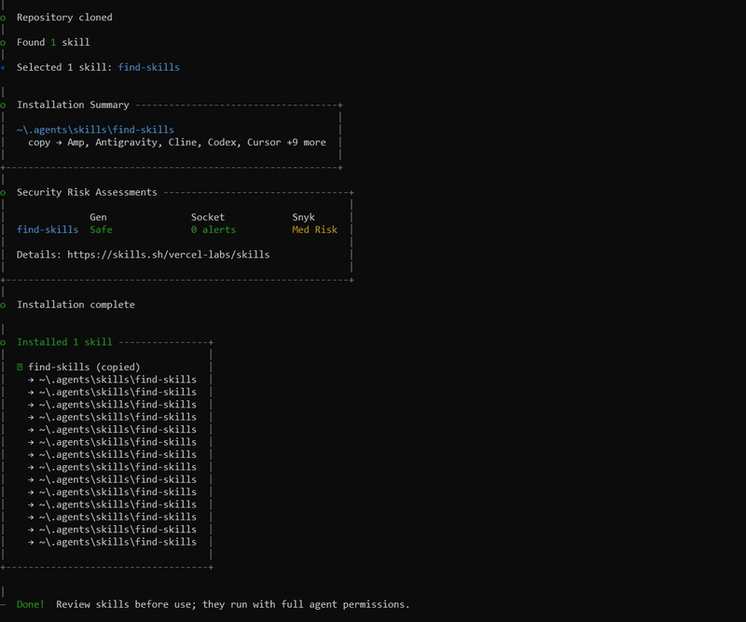Click the green "Safe" value

coord(101,229)
